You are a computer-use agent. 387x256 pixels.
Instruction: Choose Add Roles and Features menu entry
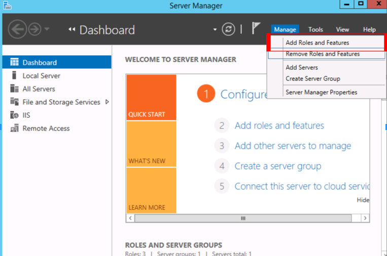click(326, 42)
